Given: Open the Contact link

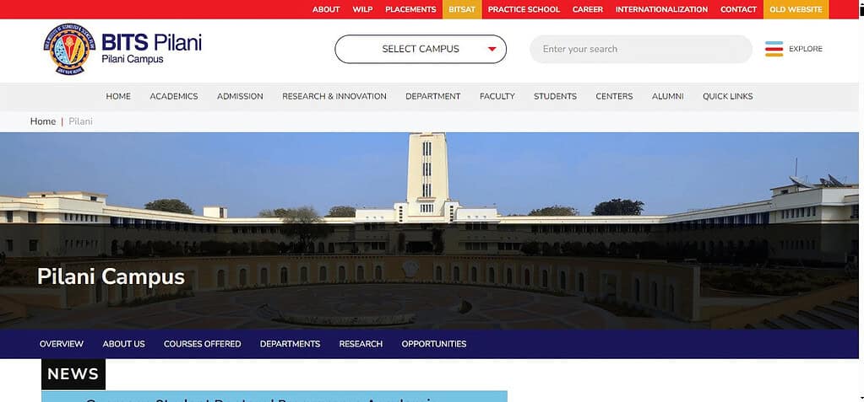Looking at the screenshot, I should click(x=738, y=9).
